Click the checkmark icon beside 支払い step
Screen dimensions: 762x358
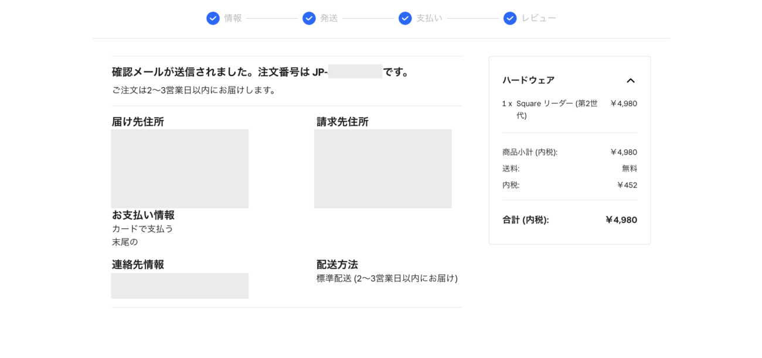(x=405, y=18)
